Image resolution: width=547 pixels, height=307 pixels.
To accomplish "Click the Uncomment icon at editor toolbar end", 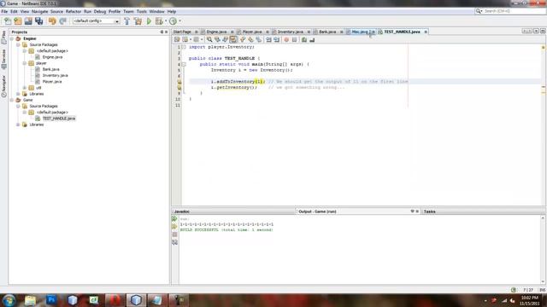I will 312,40.
